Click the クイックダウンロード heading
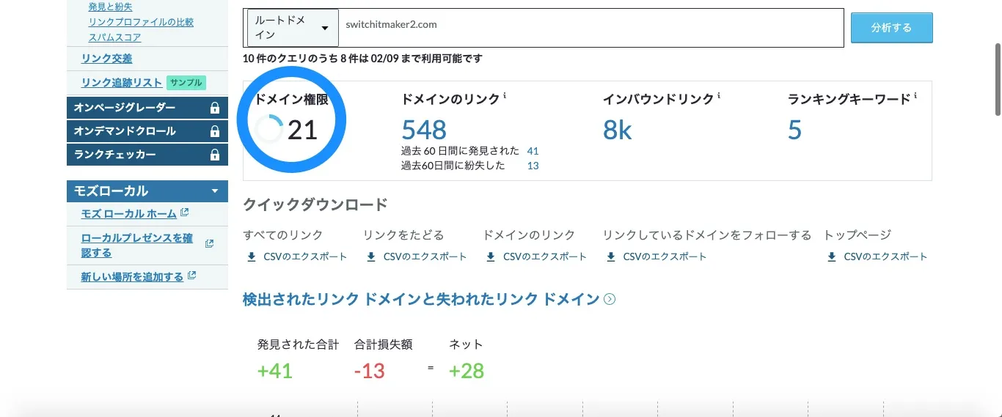The height and width of the screenshot is (417, 1002). click(315, 204)
